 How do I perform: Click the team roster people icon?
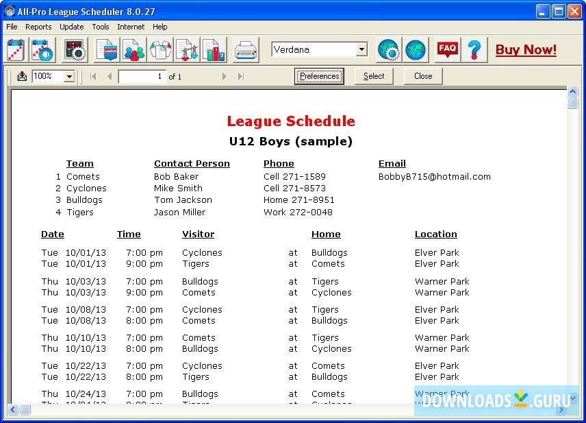tap(133, 49)
